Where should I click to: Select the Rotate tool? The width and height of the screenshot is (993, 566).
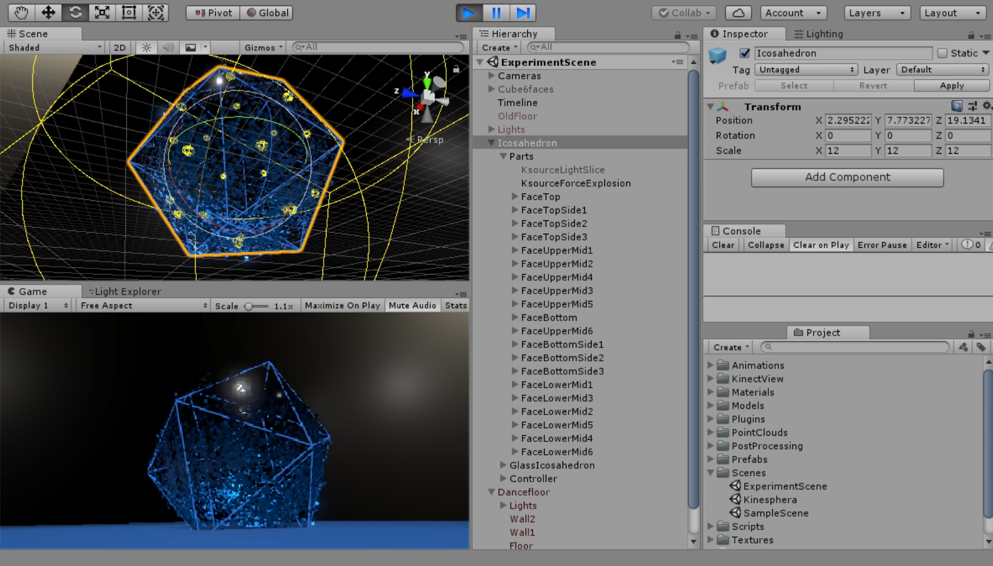[75, 12]
